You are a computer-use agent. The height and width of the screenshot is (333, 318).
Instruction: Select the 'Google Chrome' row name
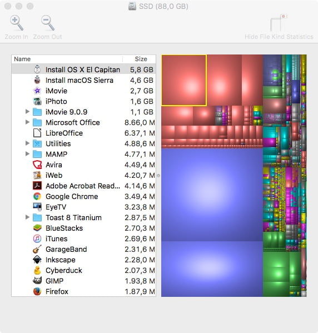click(72, 196)
